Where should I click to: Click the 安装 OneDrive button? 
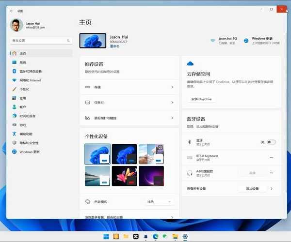point(201,99)
